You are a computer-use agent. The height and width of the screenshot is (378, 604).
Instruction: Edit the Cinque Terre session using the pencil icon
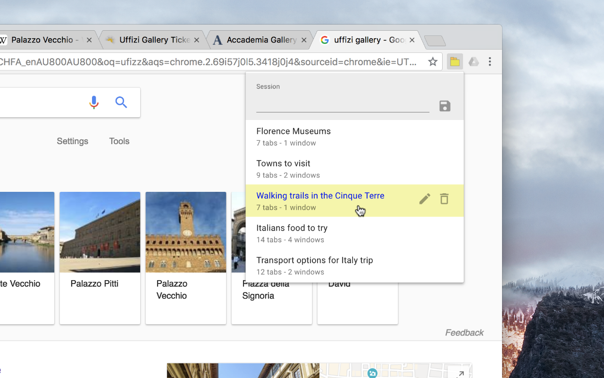pyautogui.click(x=425, y=199)
